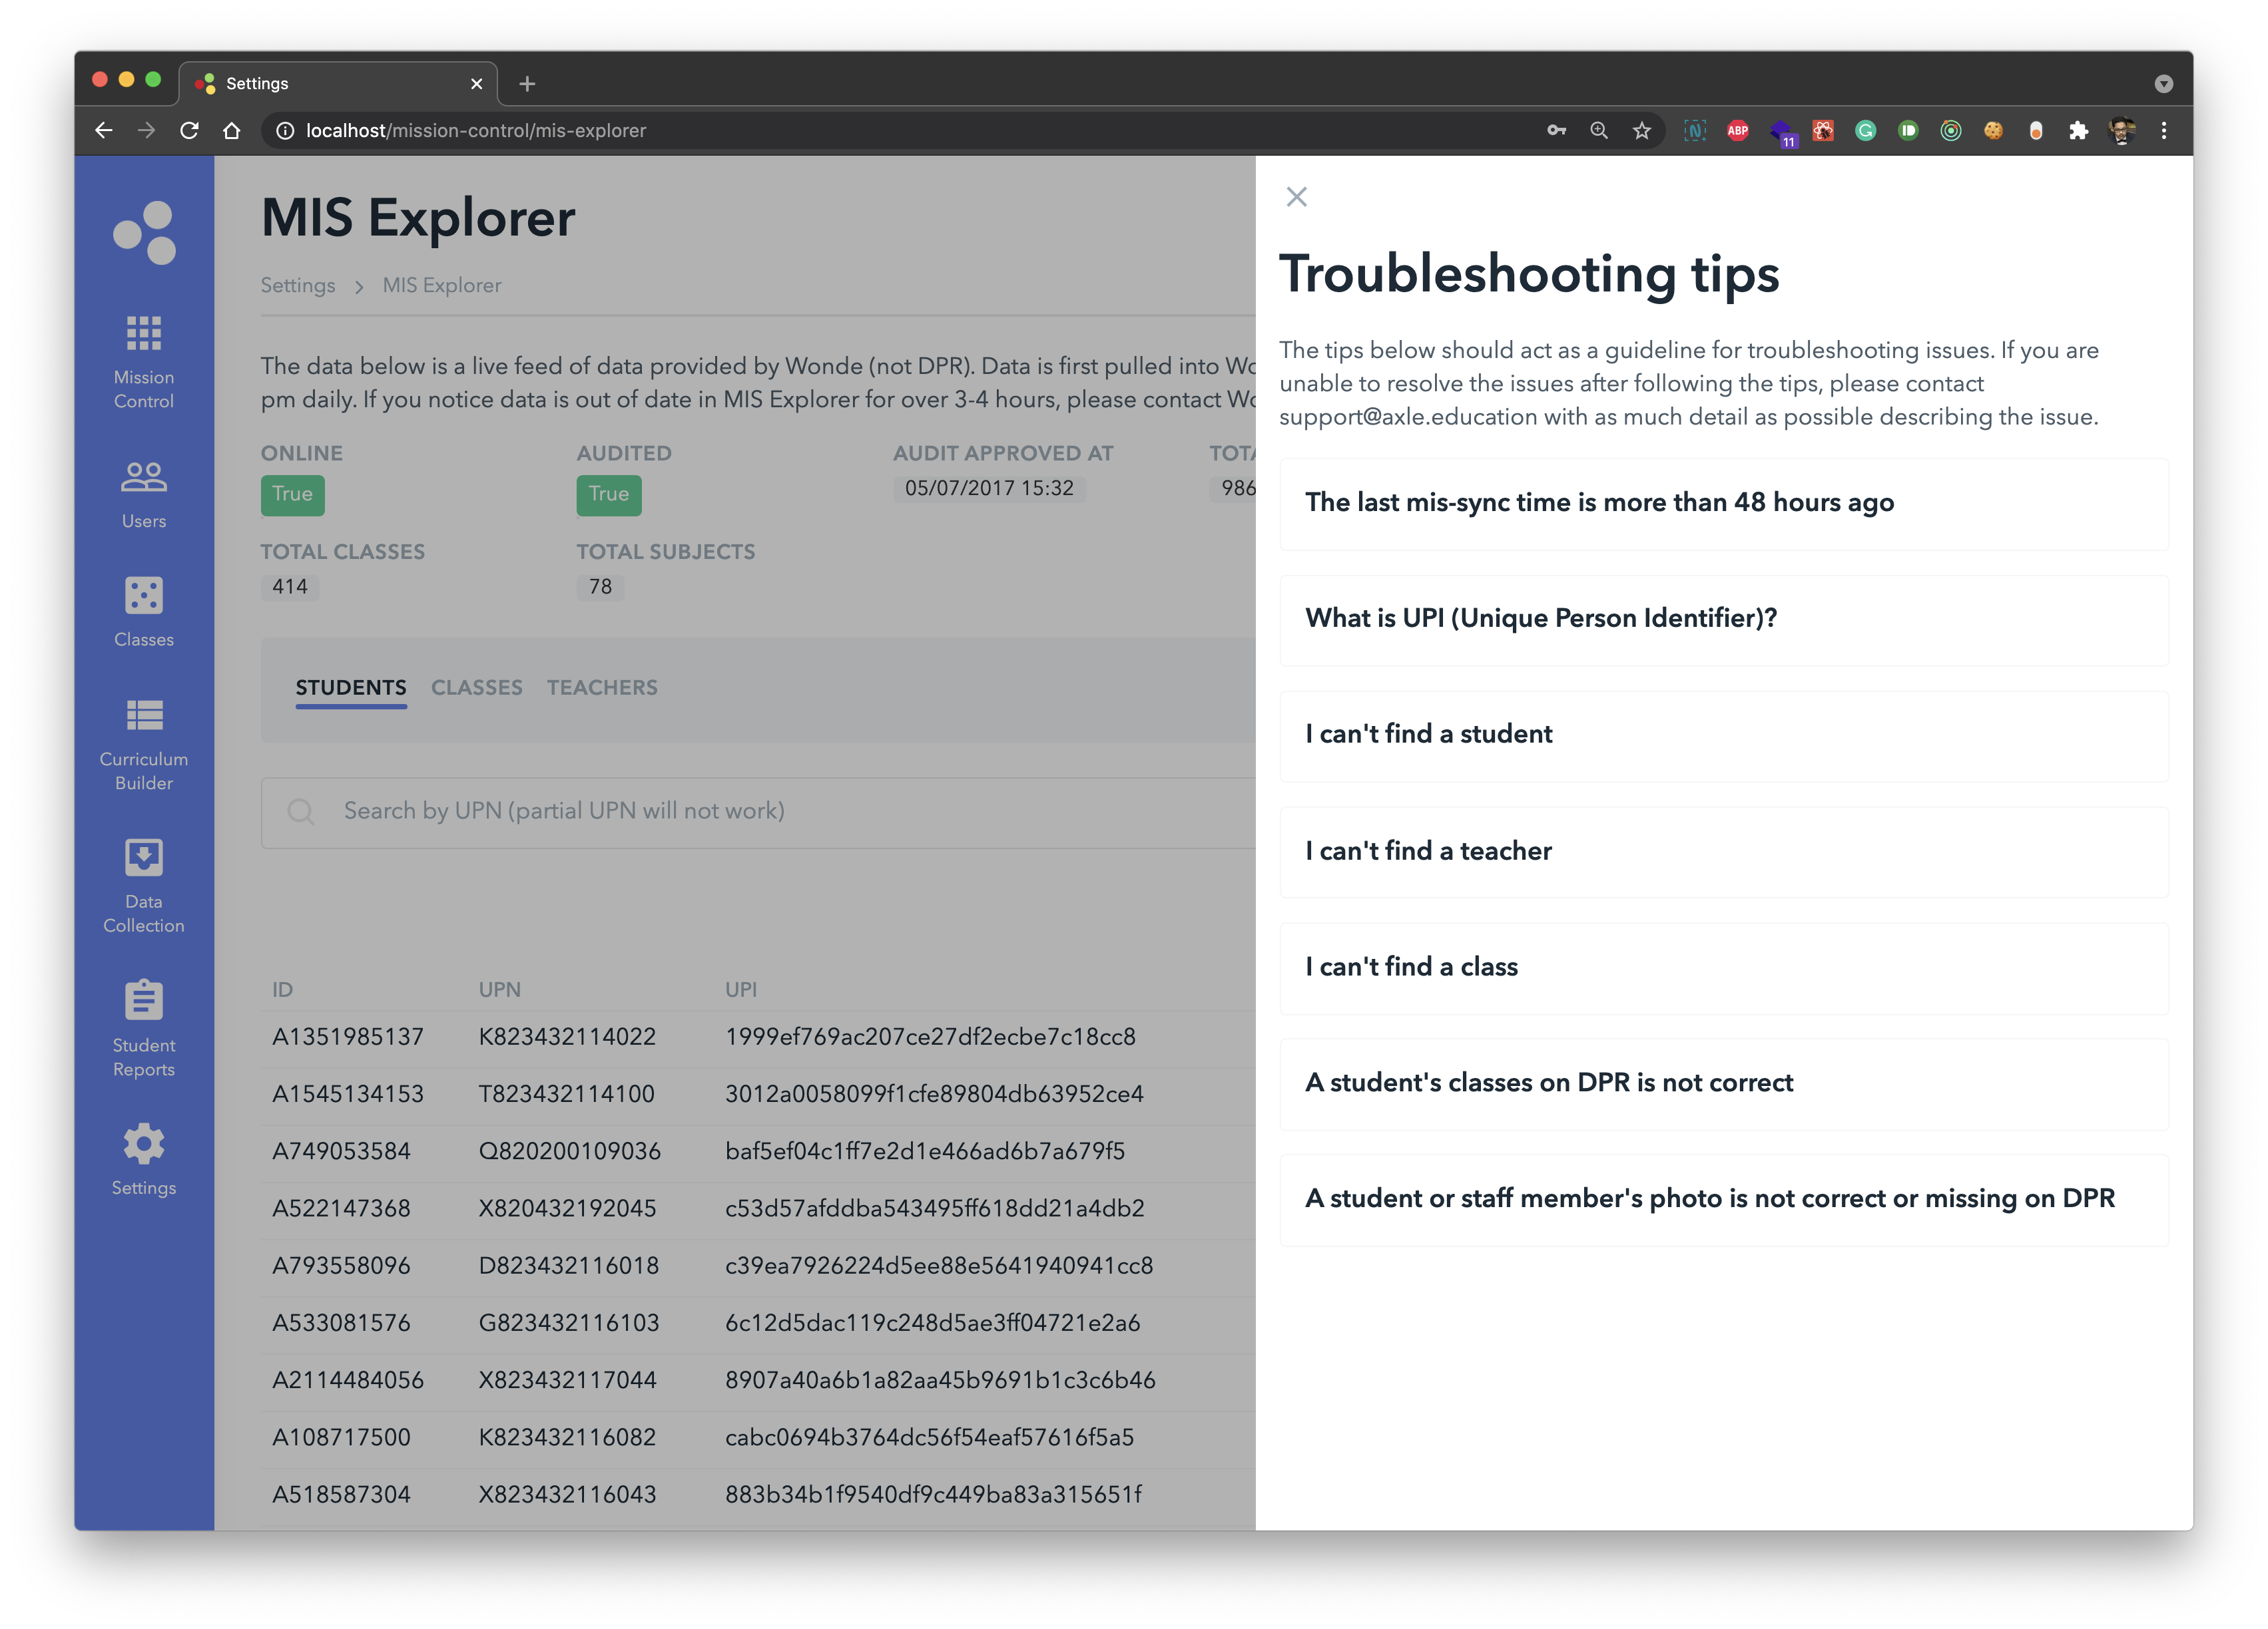This screenshot has height=1629, width=2268.
Task: Bookmark the page with the star icon
Action: click(x=1640, y=130)
